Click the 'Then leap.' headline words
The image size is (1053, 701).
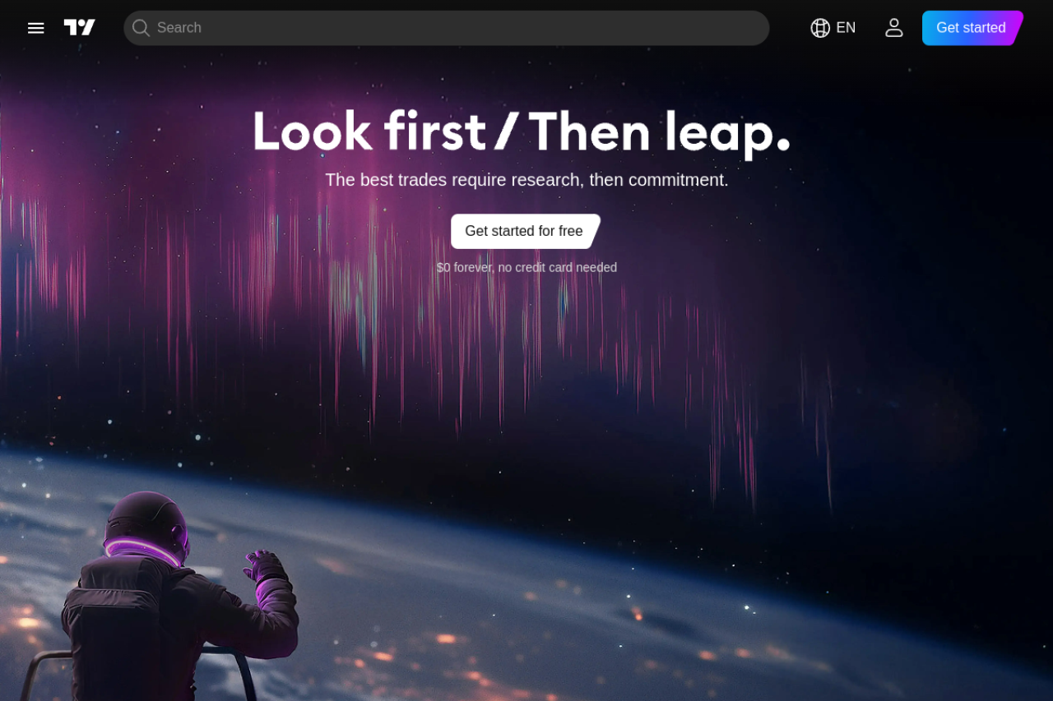660,131
